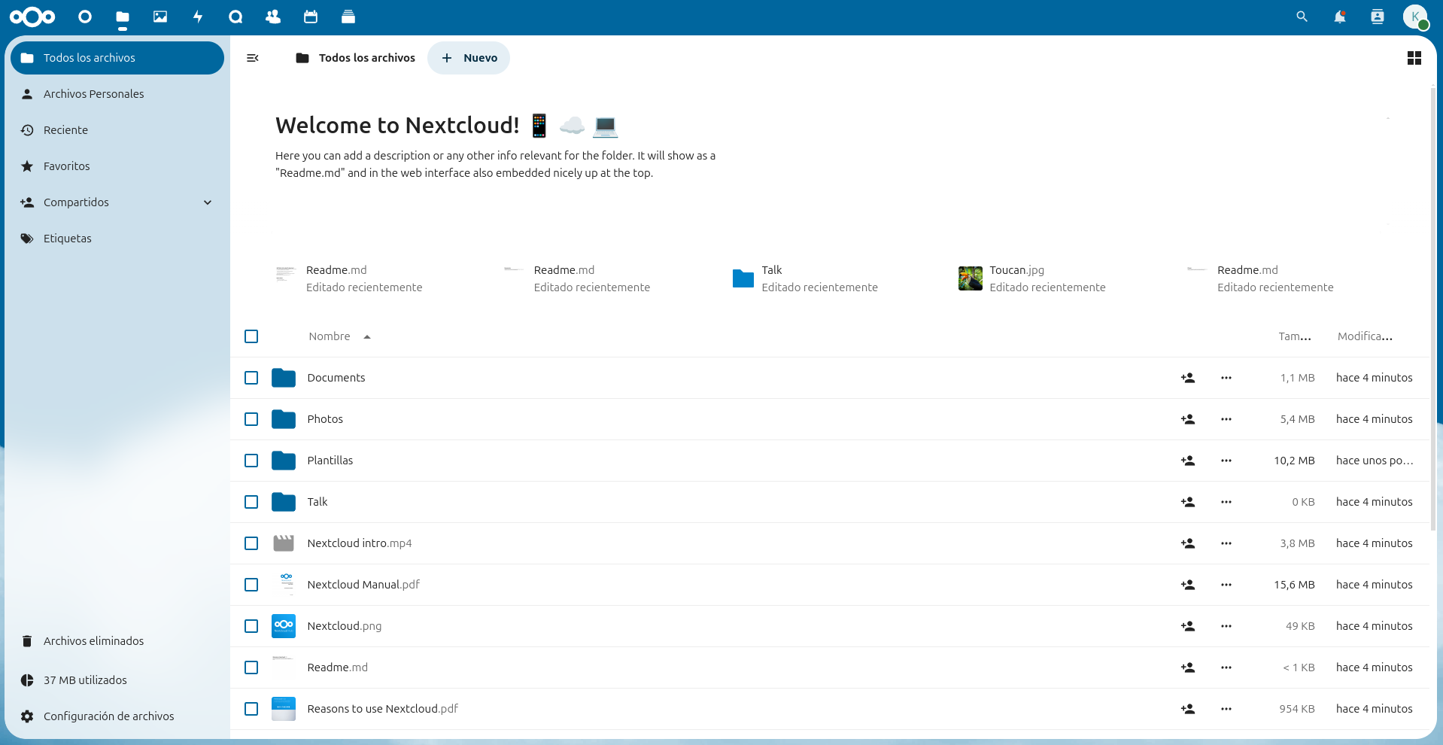Share the Documents folder
Image resolution: width=1443 pixels, height=745 pixels.
[1188, 378]
